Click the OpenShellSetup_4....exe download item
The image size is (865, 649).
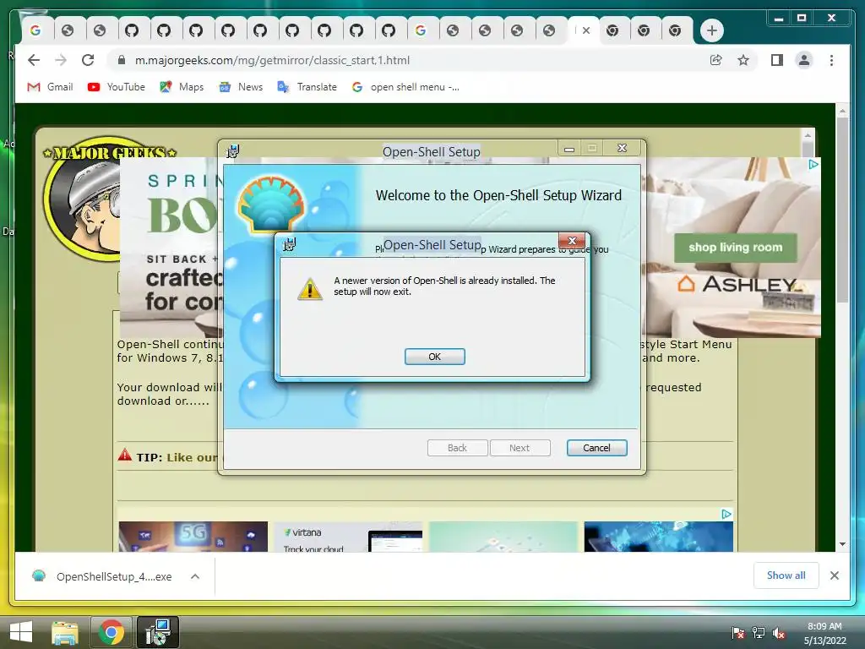click(102, 576)
